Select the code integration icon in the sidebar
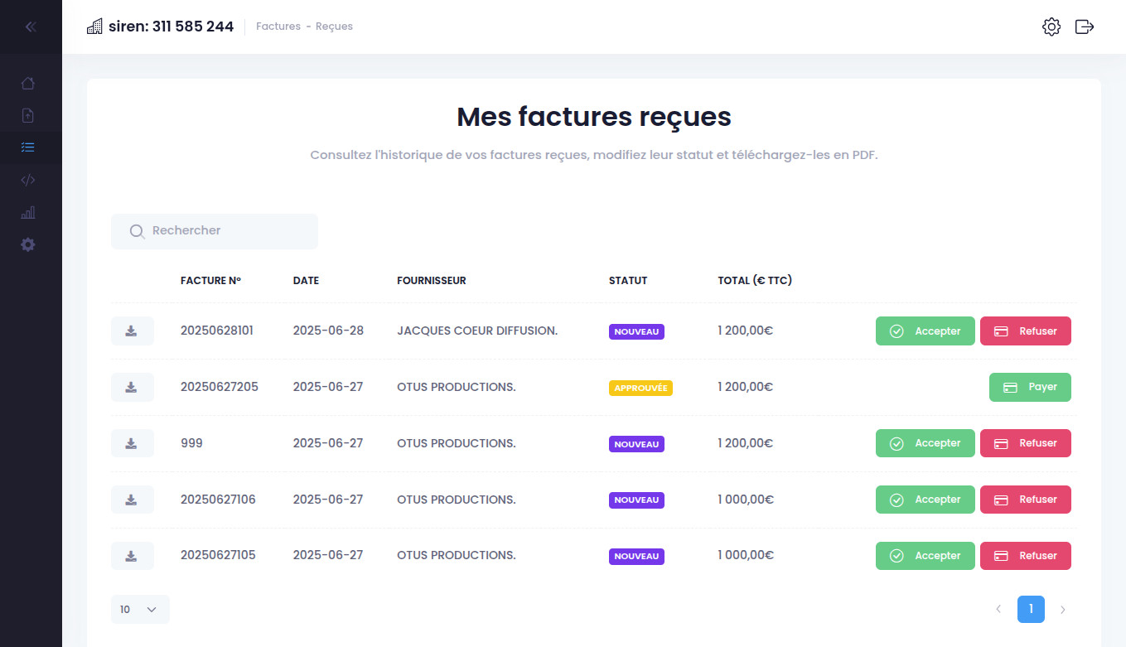Screen dimensions: 1126x647 point(28,180)
